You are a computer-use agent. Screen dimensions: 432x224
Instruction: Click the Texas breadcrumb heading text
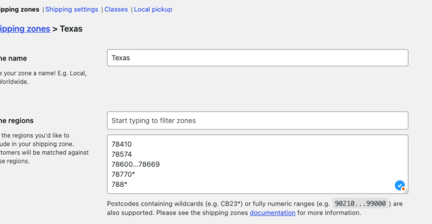pyautogui.click(x=71, y=29)
